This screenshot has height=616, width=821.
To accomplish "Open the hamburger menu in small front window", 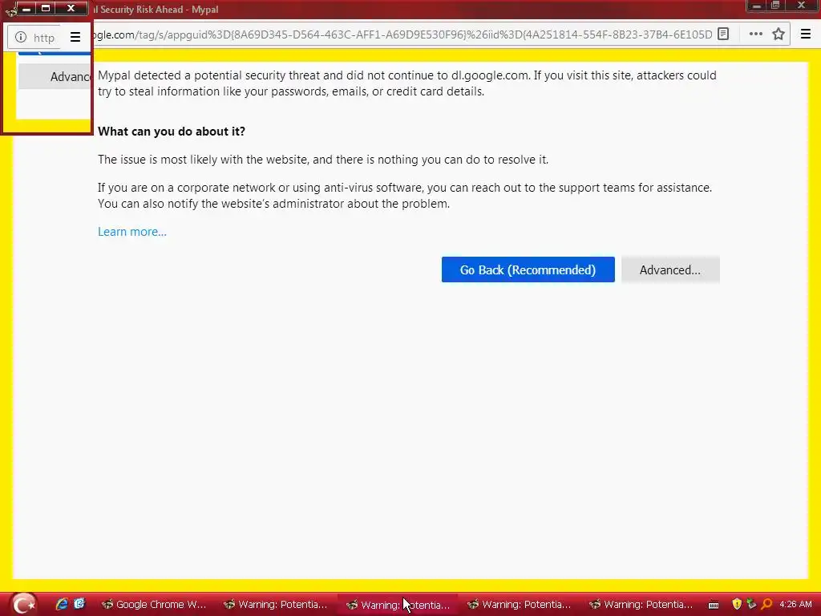I will [x=75, y=37].
